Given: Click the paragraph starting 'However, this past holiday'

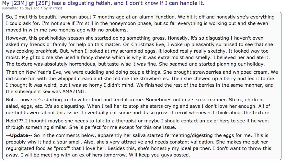Looking at the screenshot, I should tap(140, 51).
